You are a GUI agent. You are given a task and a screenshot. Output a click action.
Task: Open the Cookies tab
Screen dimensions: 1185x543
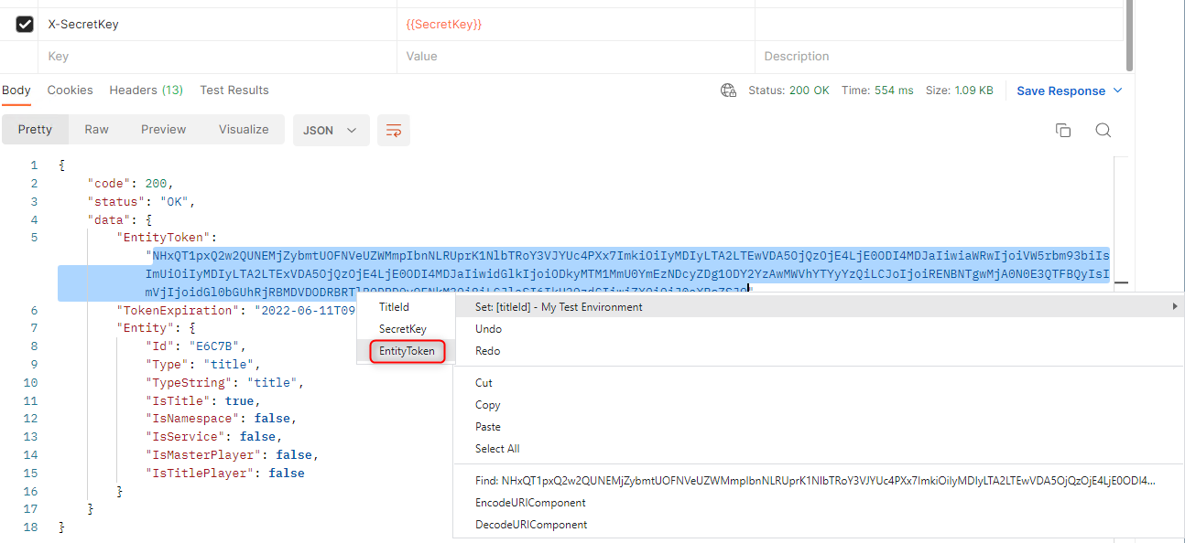(70, 90)
